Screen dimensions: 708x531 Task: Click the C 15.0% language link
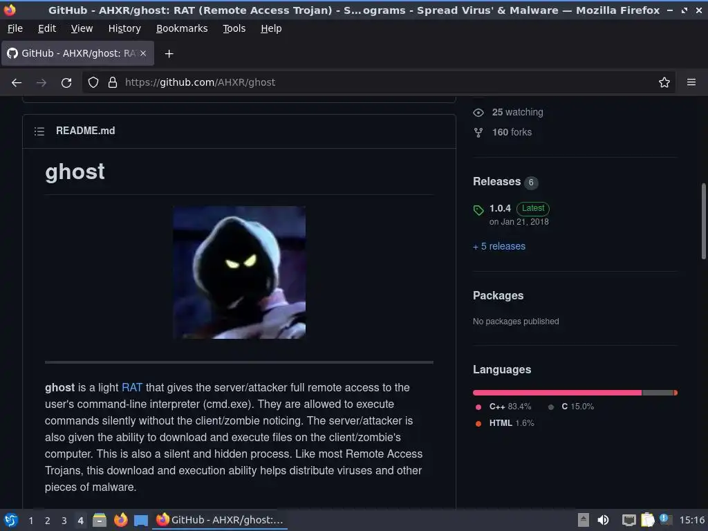pyautogui.click(x=577, y=407)
